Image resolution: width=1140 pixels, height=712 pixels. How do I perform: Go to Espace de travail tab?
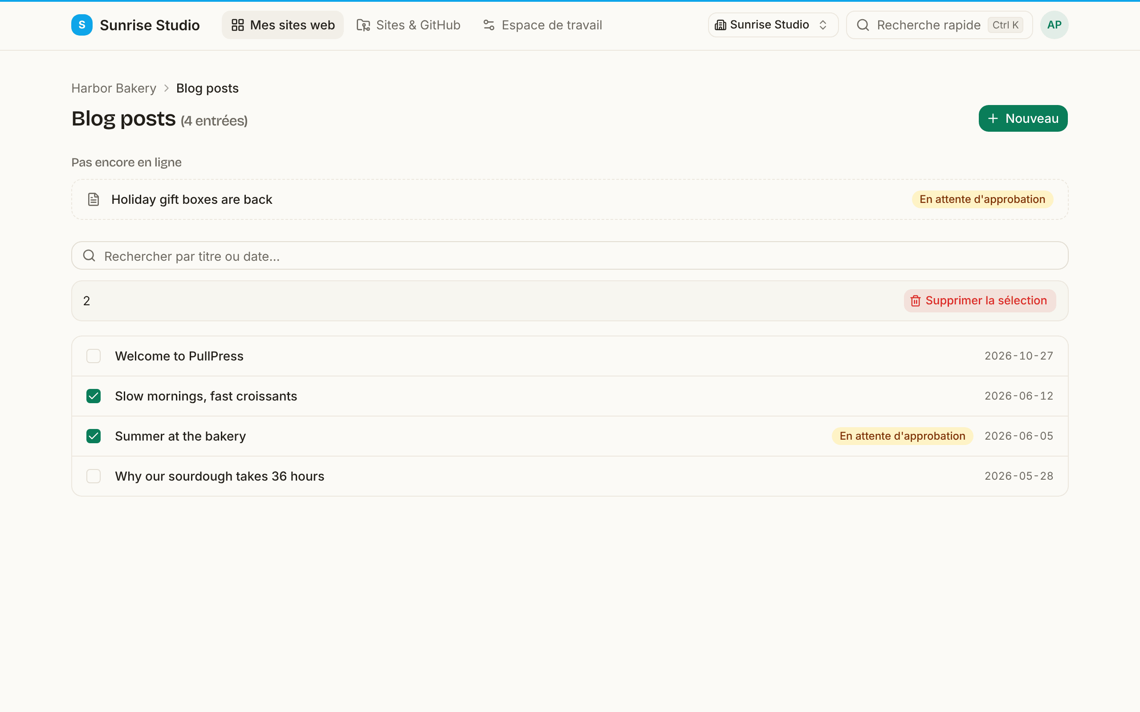pos(542,25)
